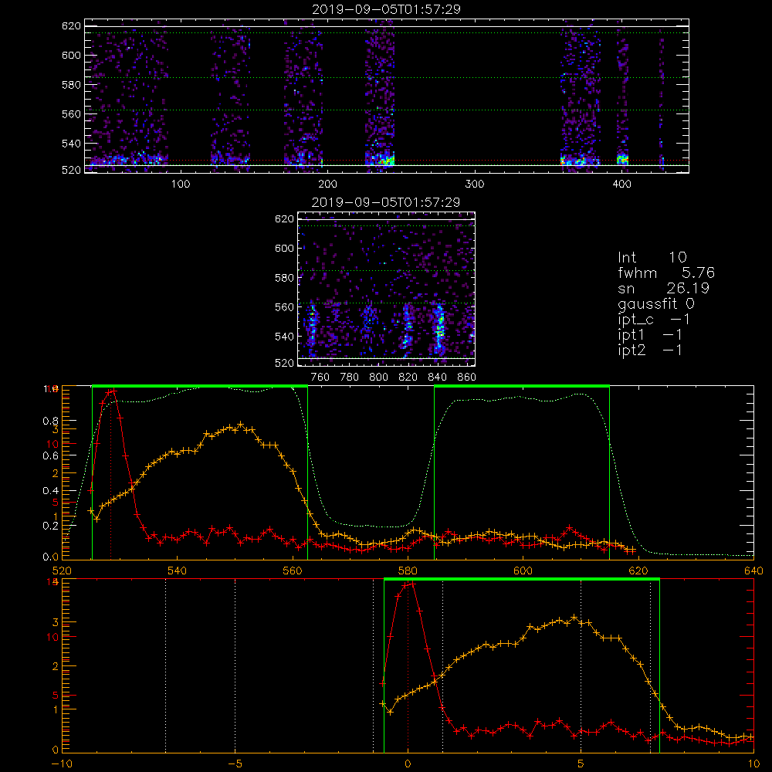Screen dimensions: 772x772
Task: Click x-axis label 760 on middle plot
Action: [x=320, y=378]
